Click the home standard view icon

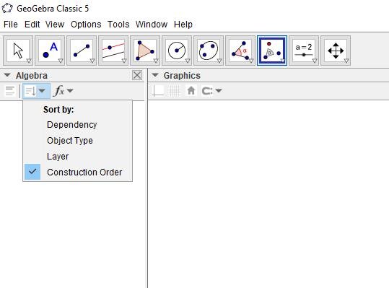(x=191, y=91)
